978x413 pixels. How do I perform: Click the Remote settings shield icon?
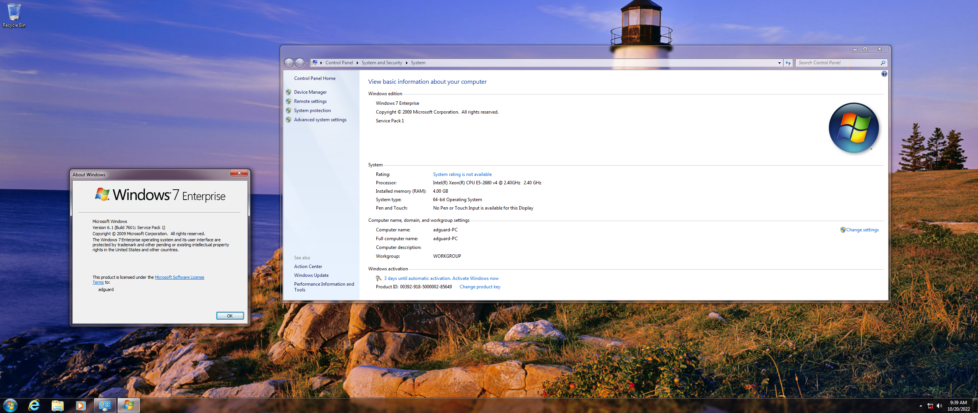[288, 101]
